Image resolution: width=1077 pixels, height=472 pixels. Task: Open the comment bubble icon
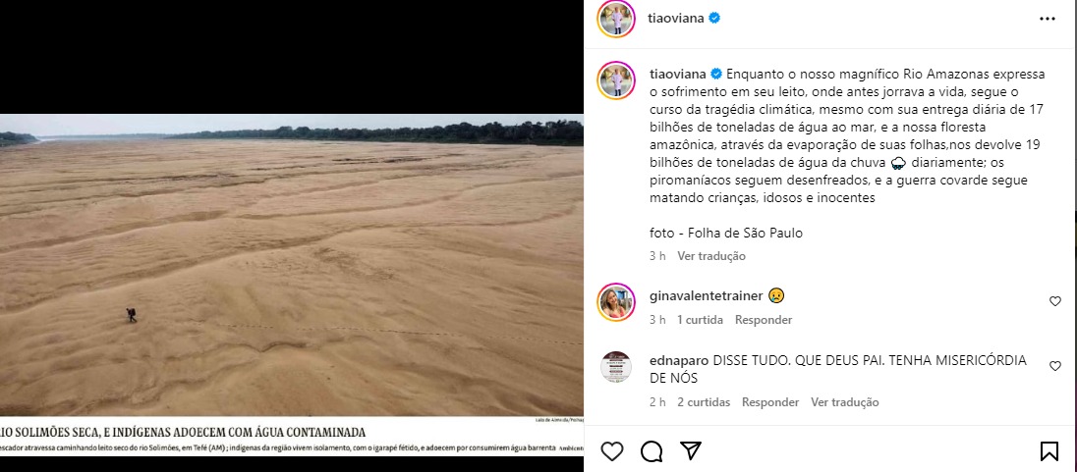pos(652,450)
